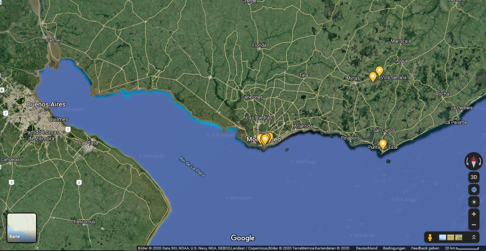Click the Canelones town label
Viewport: 486px width, 251px height.
coord(252,97)
